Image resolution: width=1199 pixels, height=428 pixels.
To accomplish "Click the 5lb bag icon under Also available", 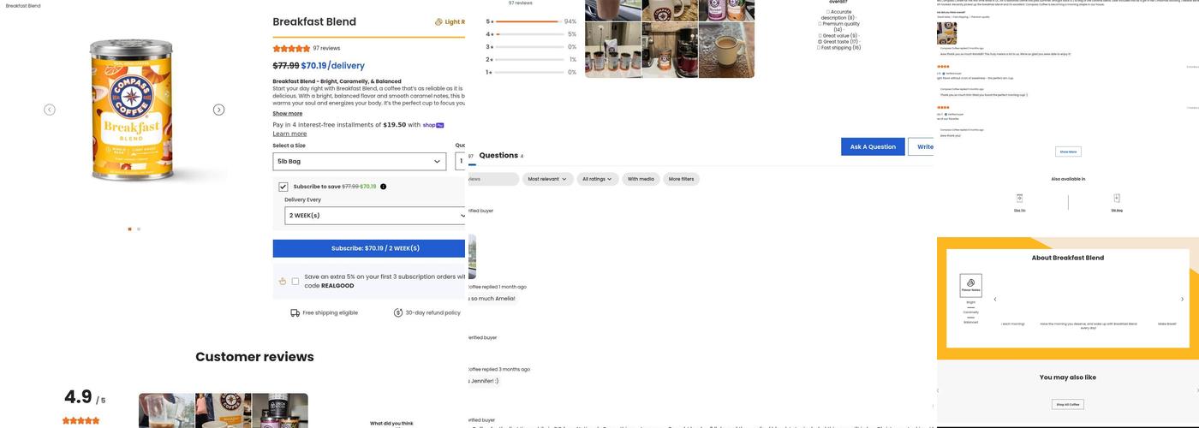I will click(x=1117, y=199).
